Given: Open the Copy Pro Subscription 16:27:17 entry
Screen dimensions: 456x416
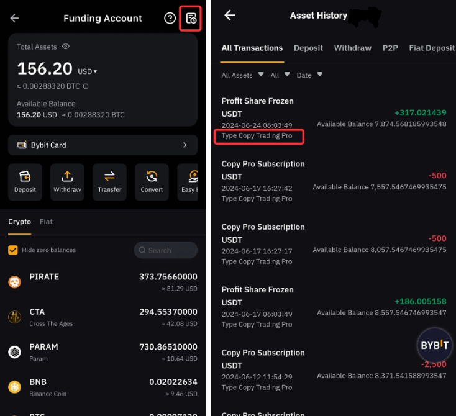Looking at the screenshot, I should tap(334, 244).
